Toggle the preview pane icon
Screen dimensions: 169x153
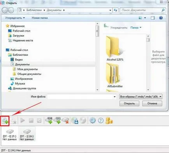click(x=153, y=18)
